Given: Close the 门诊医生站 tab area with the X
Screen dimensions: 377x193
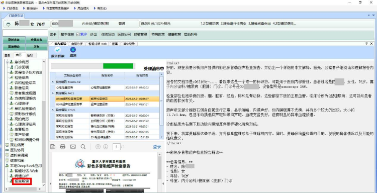Looking at the screenshot, I should click(x=373, y=15).
